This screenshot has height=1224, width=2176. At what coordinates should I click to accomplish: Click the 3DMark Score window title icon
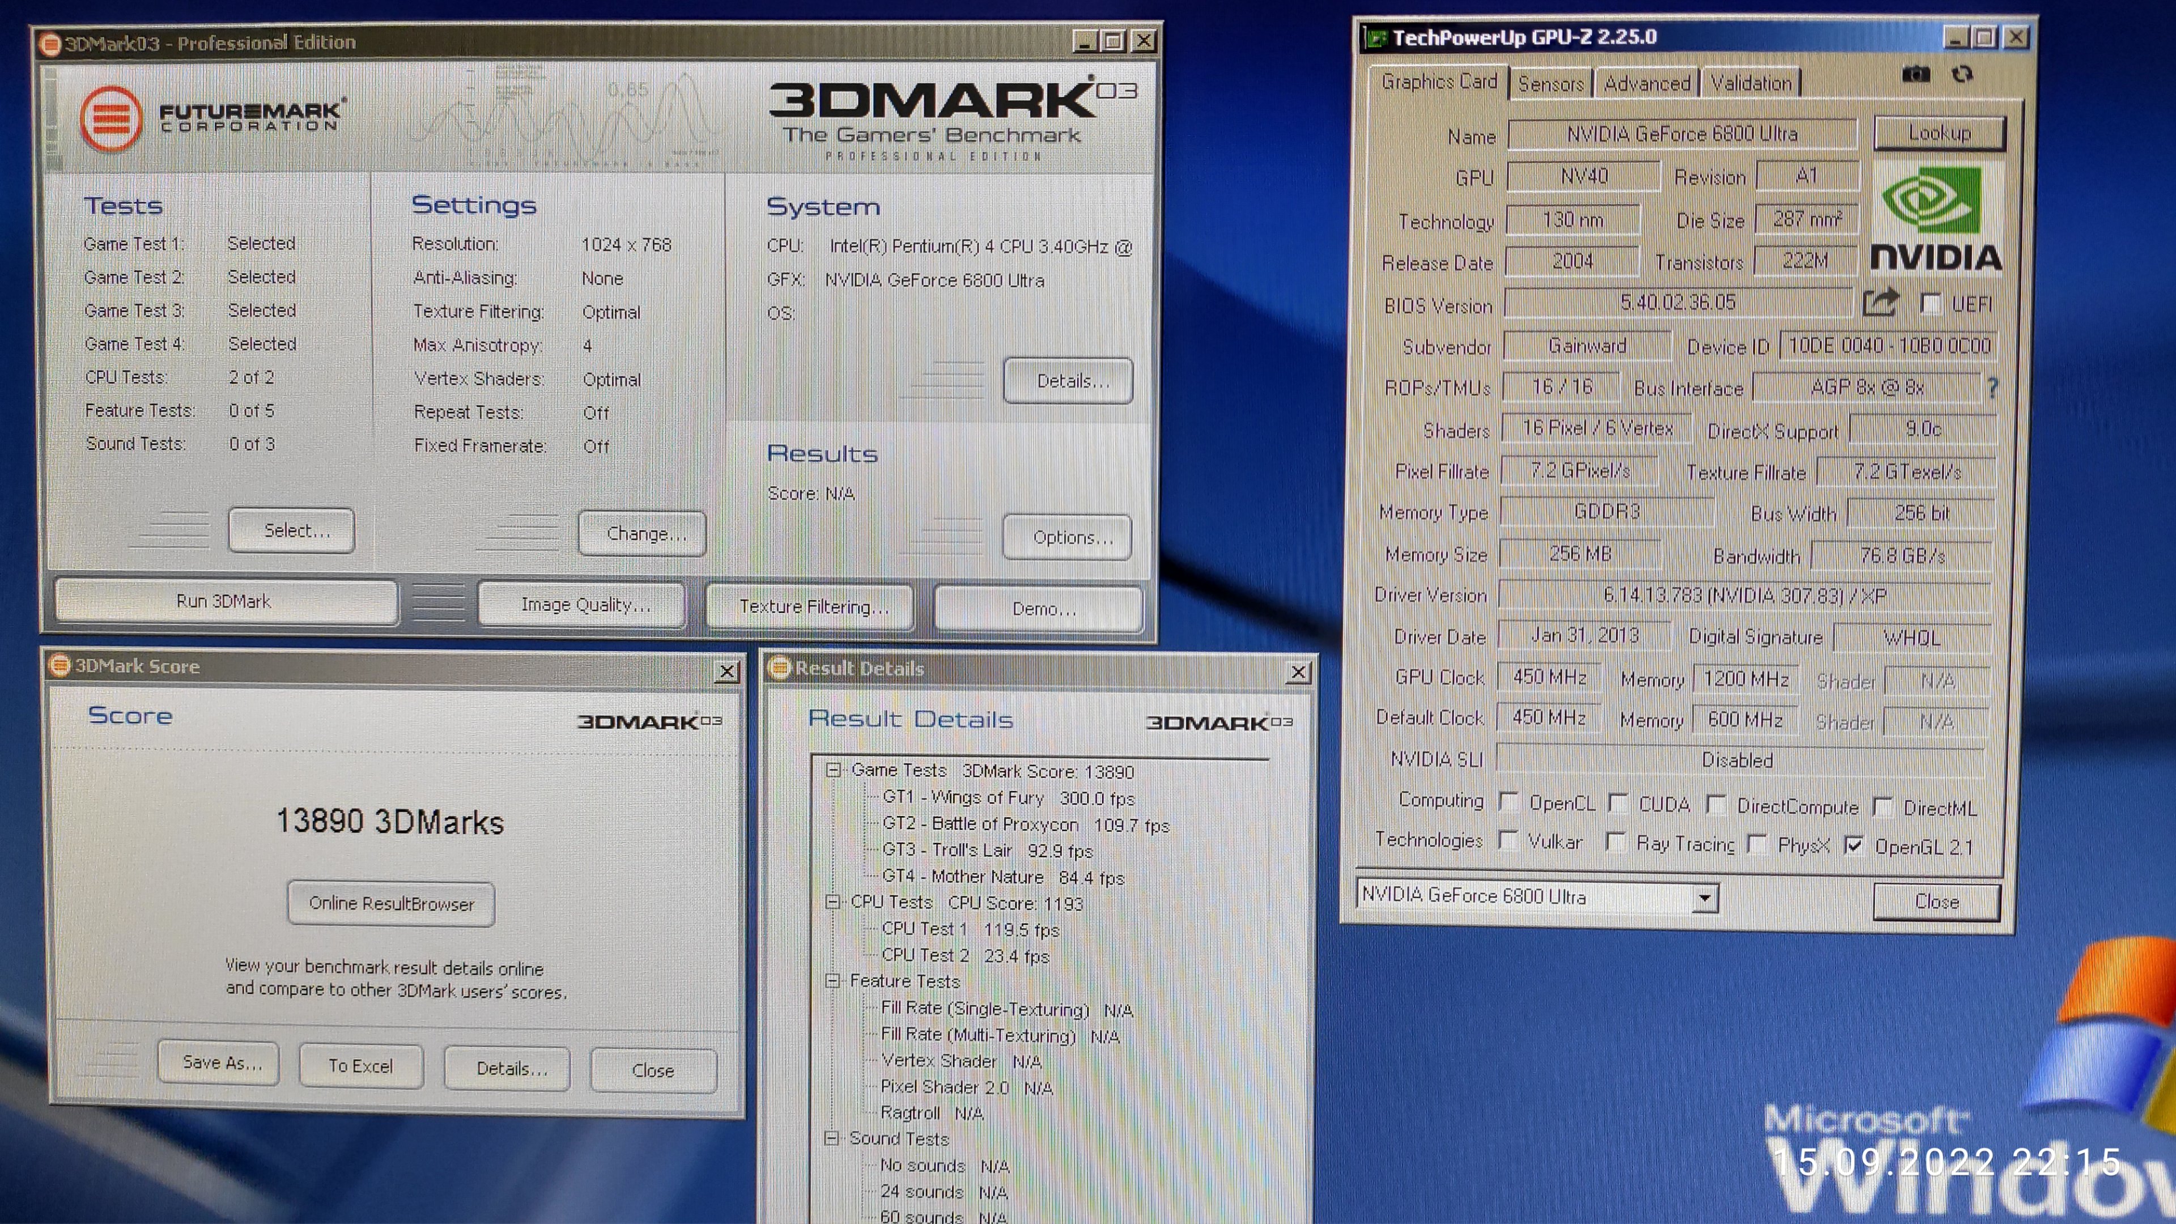pos(60,666)
